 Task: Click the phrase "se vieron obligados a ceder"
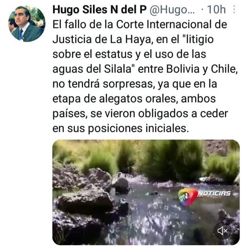[159, 113]
